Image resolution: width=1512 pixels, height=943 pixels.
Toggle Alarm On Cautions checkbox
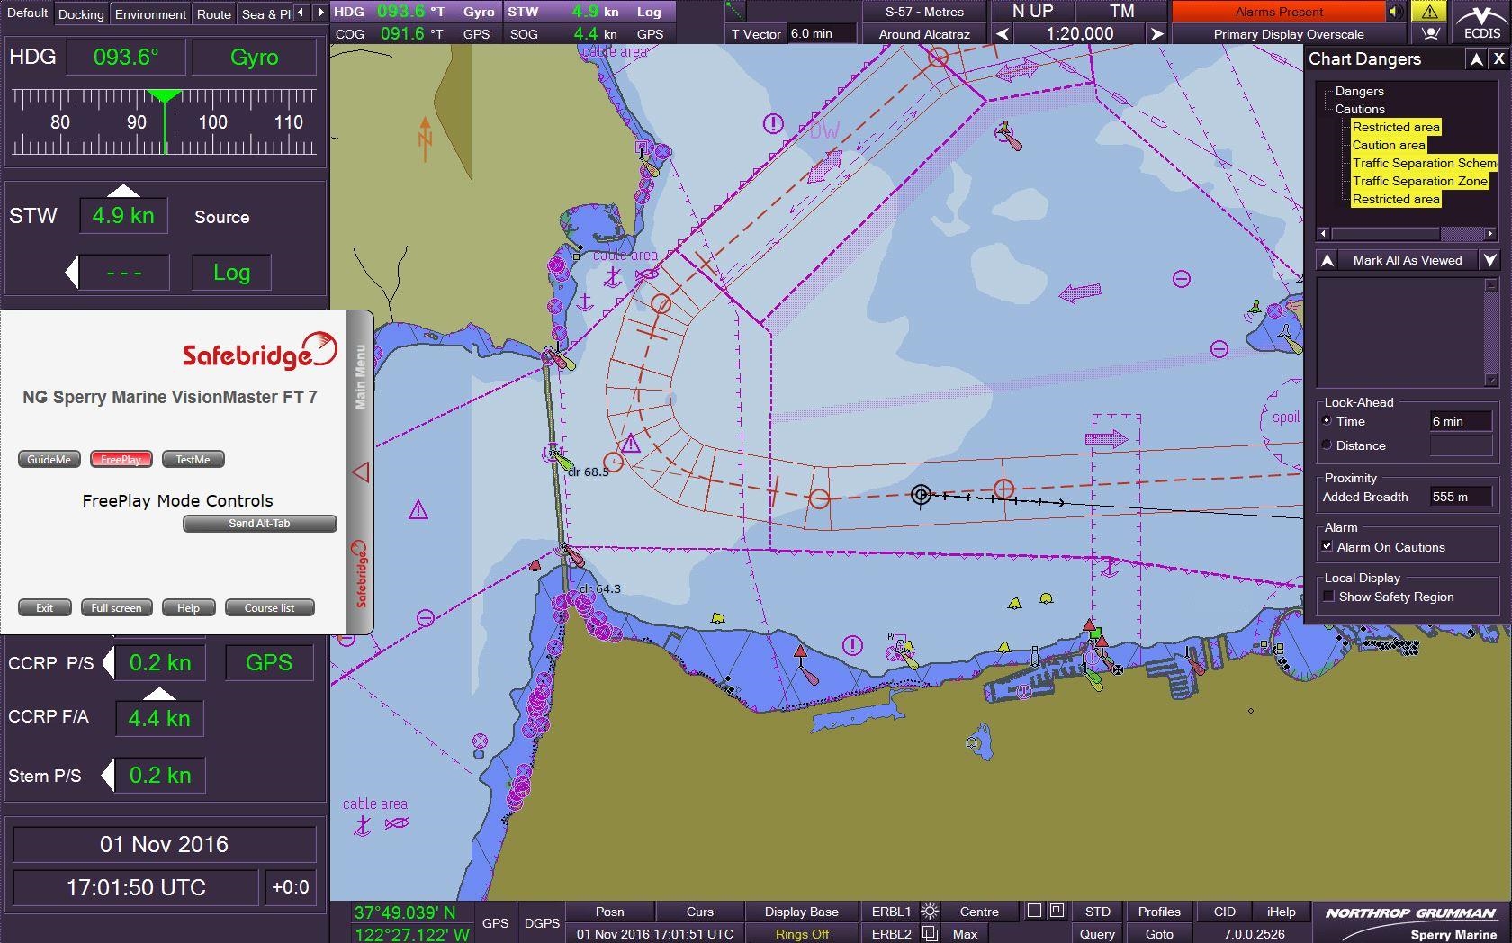coord(1327,546)
